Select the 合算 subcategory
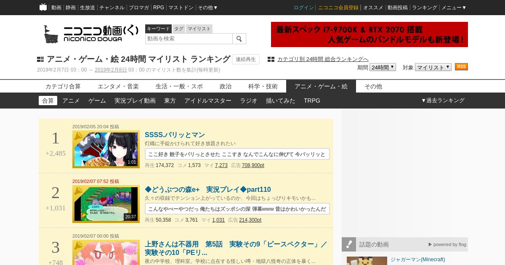The width and height of the screenshot is (505, 265). [x=48, y=101]
